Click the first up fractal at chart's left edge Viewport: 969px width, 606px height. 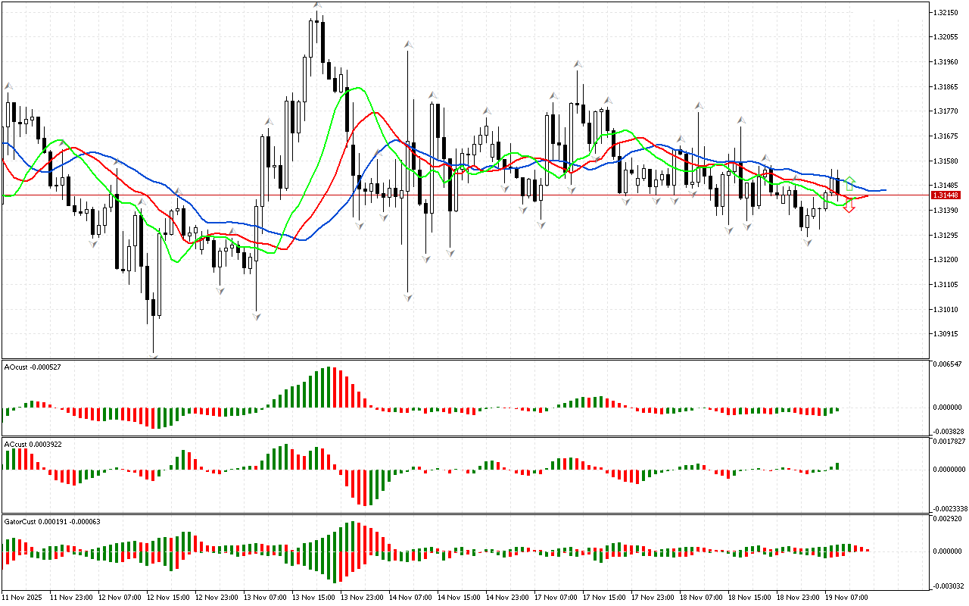click(8, 86)
